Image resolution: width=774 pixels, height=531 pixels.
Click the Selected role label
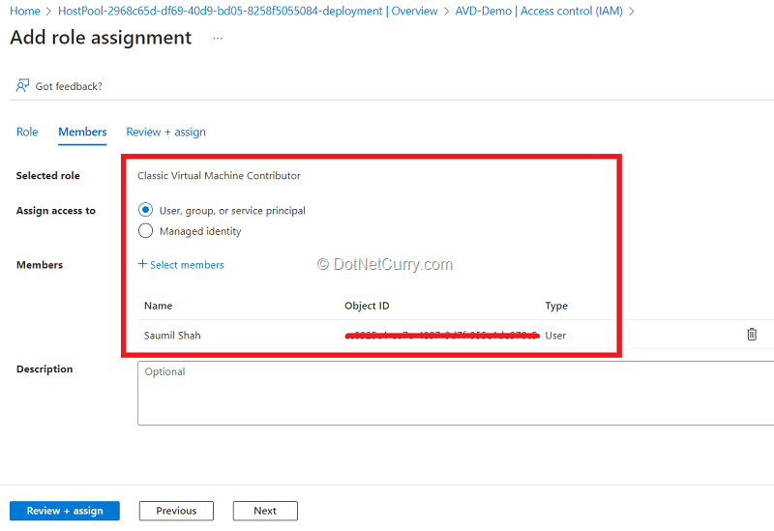[47, 176]
